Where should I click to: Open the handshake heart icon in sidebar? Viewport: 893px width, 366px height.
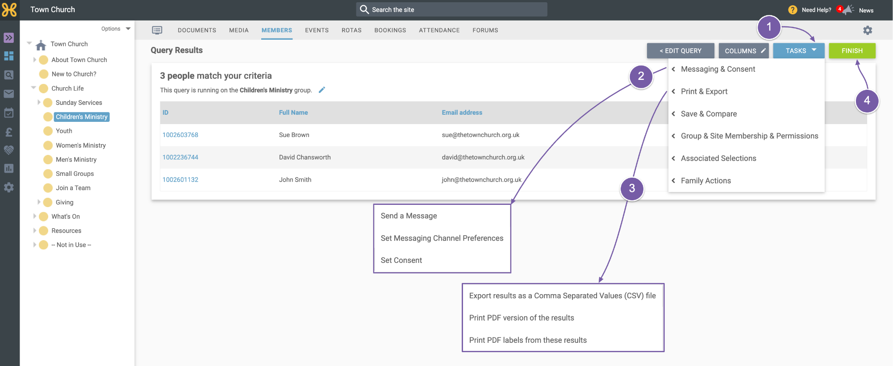pyautogui.click(x=9, y=150)
